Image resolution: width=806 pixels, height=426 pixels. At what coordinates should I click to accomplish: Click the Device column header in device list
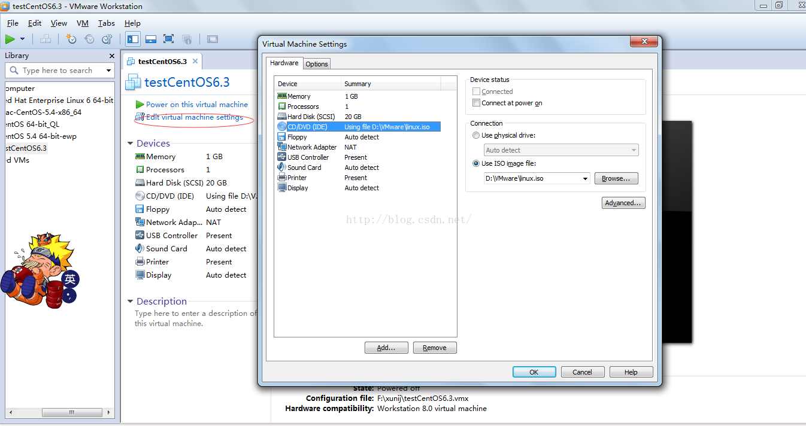(x=308, y=84)
